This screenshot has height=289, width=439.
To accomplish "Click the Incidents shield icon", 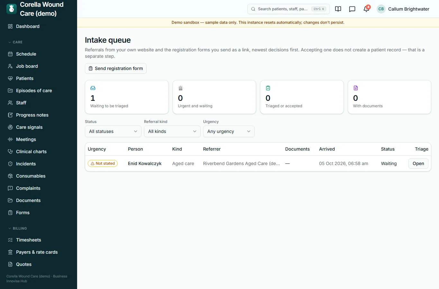I will pyautogui.click(x=10, y=164).
